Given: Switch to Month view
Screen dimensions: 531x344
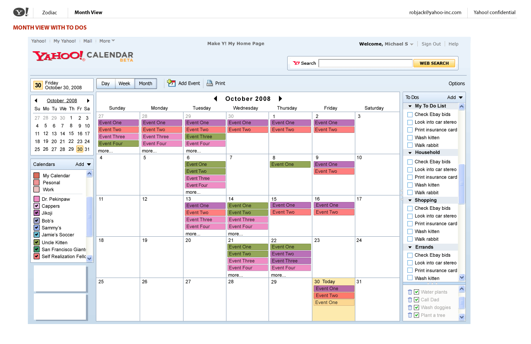Looking at the screenshot, I should (145, 83).
